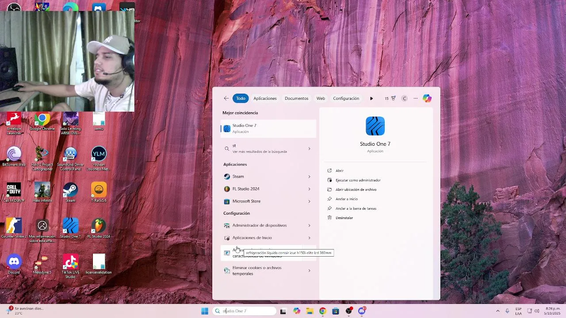The image size is (566, 318).
Task: Launch T-RackS 6 desktop shortcut
Action: 99,193
